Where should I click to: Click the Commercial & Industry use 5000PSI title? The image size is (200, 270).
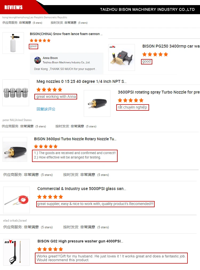(82, 189)
